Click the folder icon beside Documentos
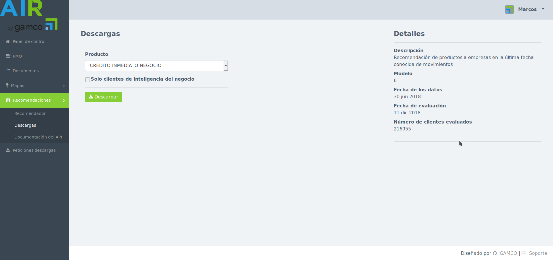The width and height of the screenshot is (553, 260). (8, 71)
